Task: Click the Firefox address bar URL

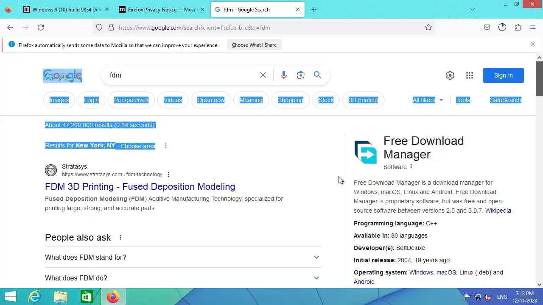Action: (x=194, y=28)
